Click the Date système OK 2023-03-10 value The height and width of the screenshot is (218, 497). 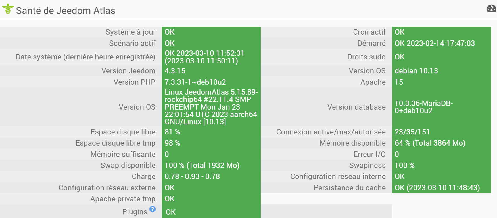[x=204, y=57]
